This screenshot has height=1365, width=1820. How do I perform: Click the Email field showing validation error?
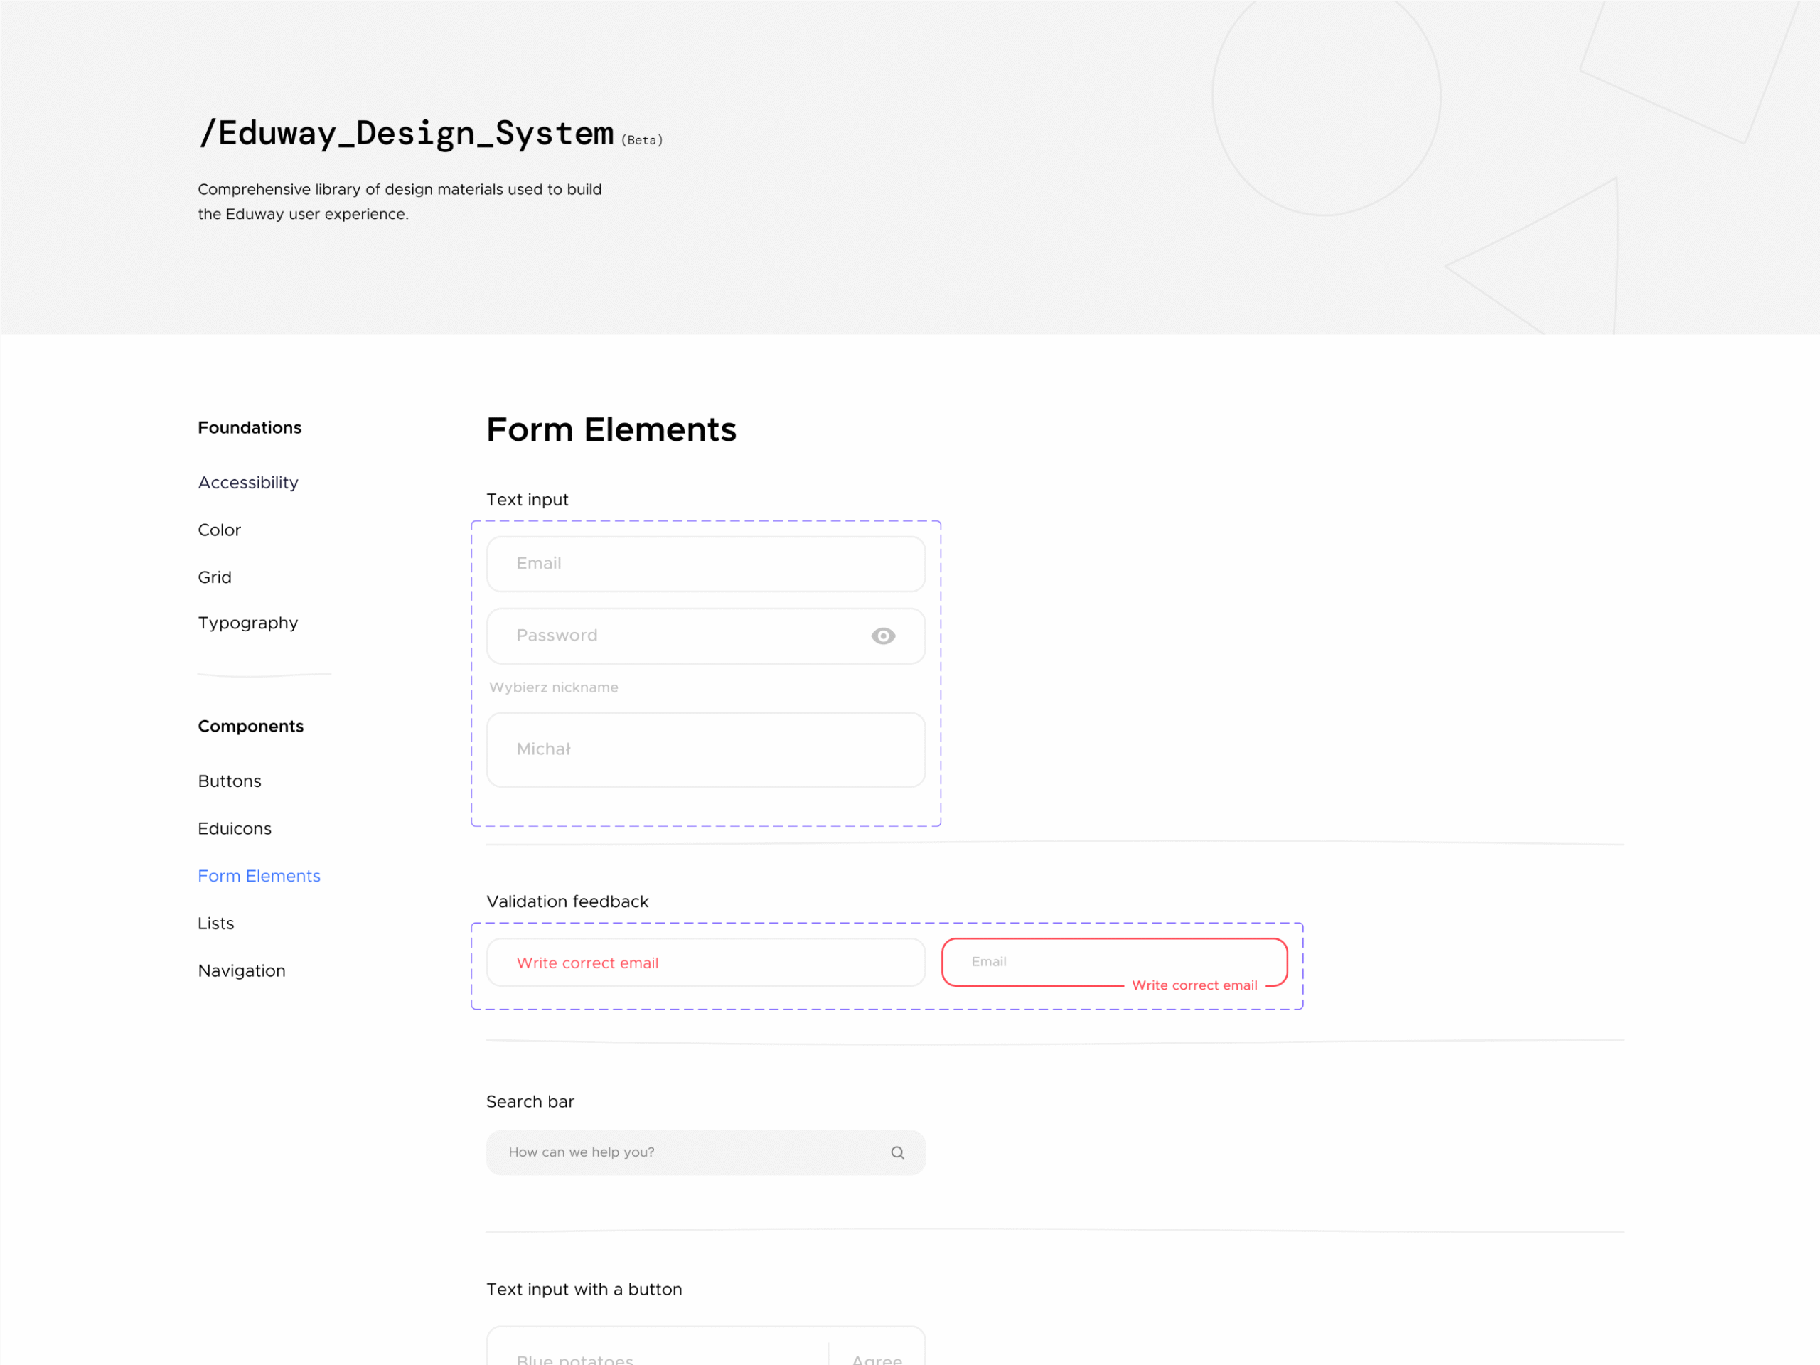tap(1114, 961)
